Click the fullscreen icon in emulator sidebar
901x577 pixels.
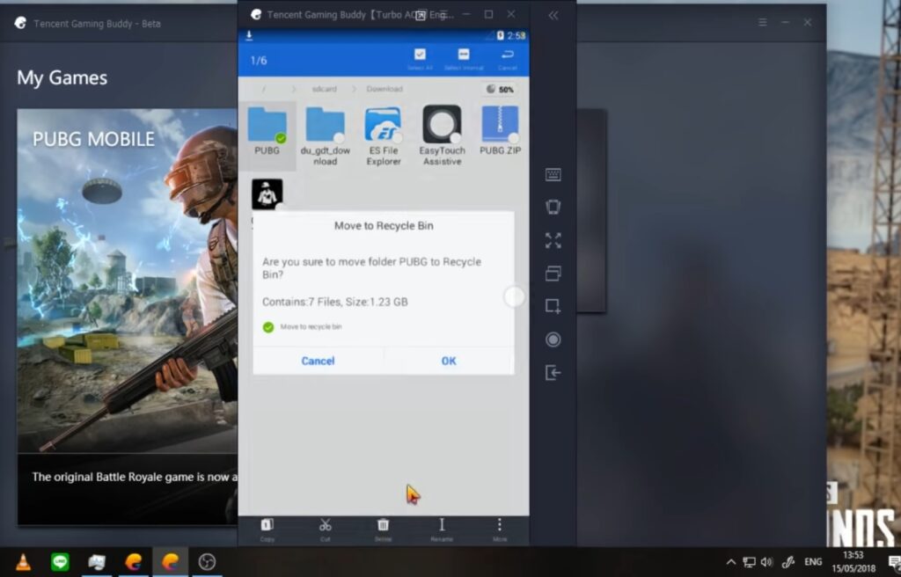click(553, 241)
